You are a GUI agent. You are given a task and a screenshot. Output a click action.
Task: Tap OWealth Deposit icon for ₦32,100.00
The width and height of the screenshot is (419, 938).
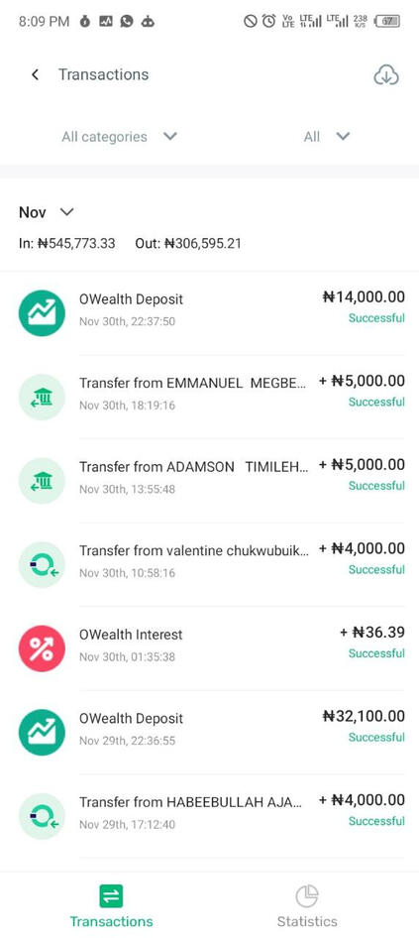pyautogui.click(x=42, y=732)
